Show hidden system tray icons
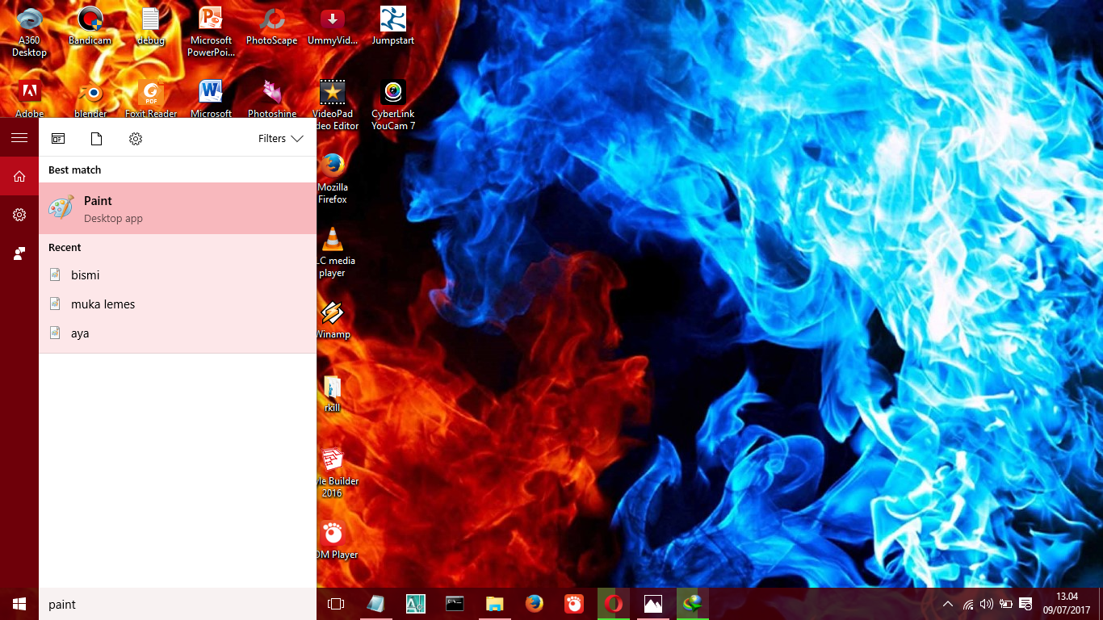 click(x=948, y=604)
